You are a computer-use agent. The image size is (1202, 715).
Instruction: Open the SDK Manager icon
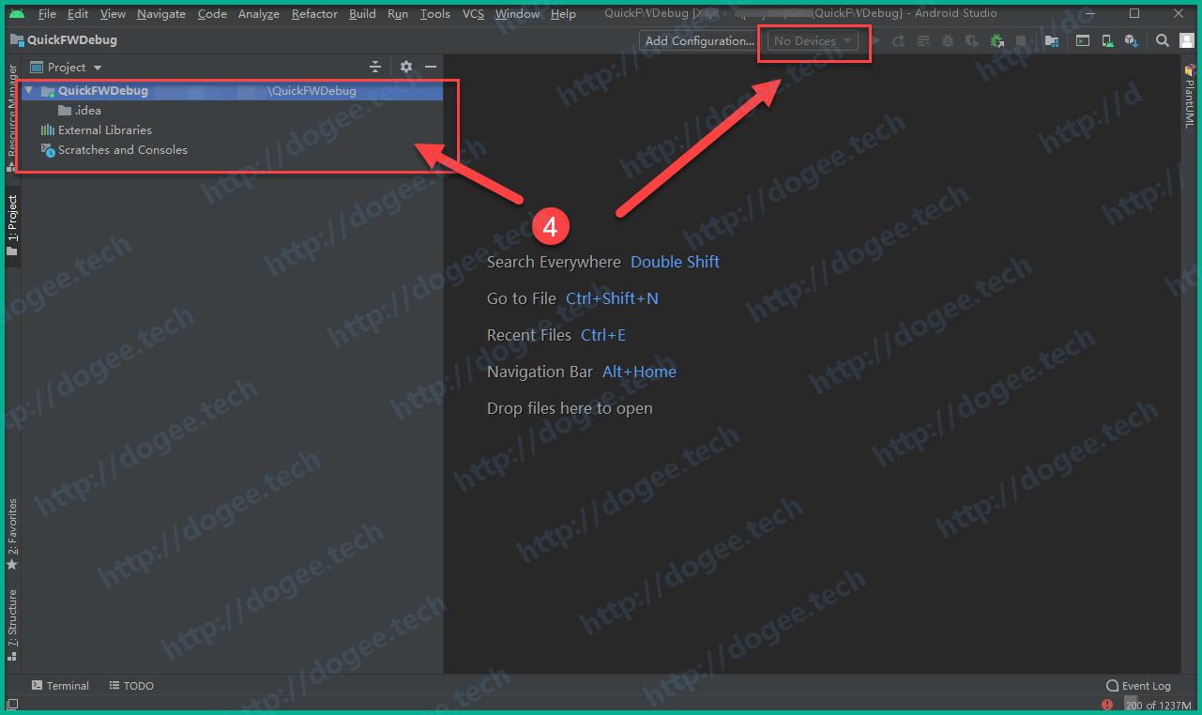click(1132, 41)
